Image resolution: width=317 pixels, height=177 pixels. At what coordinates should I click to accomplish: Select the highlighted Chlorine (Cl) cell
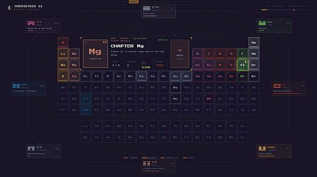coord(243,65)
